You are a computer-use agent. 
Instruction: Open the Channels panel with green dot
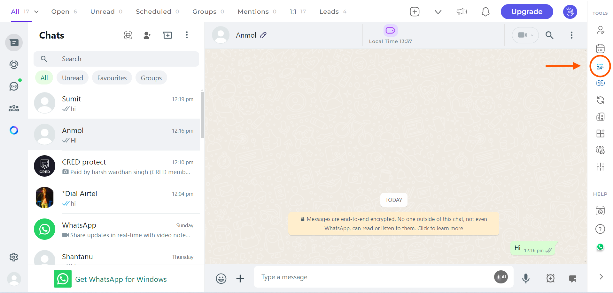[x=13, y=86]
